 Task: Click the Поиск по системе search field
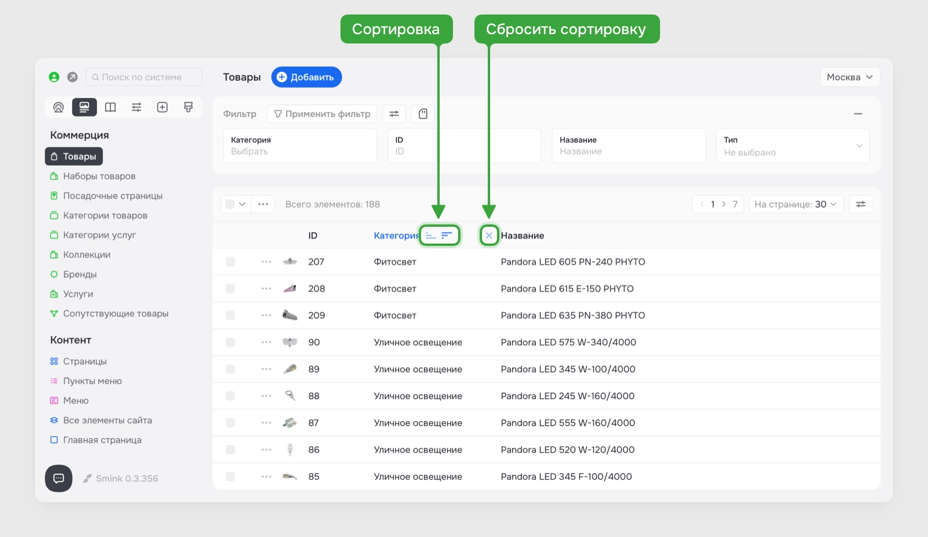point(144,77)
